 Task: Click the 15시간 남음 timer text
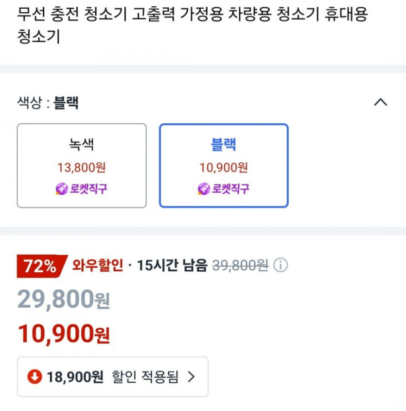point(172,265)
